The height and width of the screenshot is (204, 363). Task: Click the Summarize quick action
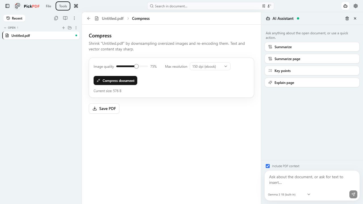point(312,47)
